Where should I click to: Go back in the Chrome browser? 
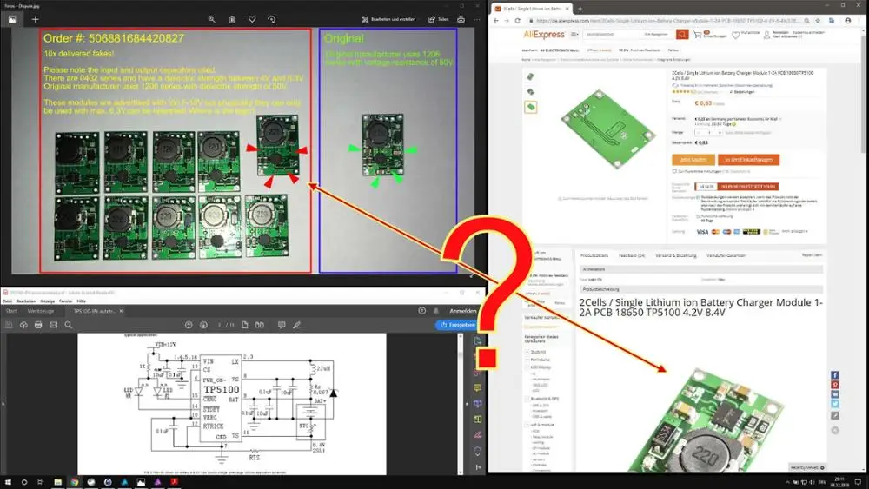(496, 21)
